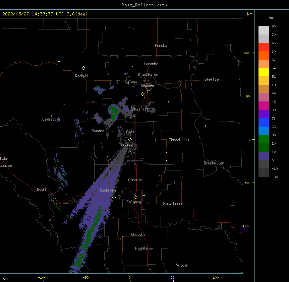Click the white plus marker west of Drumheller
Viewport: 289px width, 282px height.
(x=205, y=126)
